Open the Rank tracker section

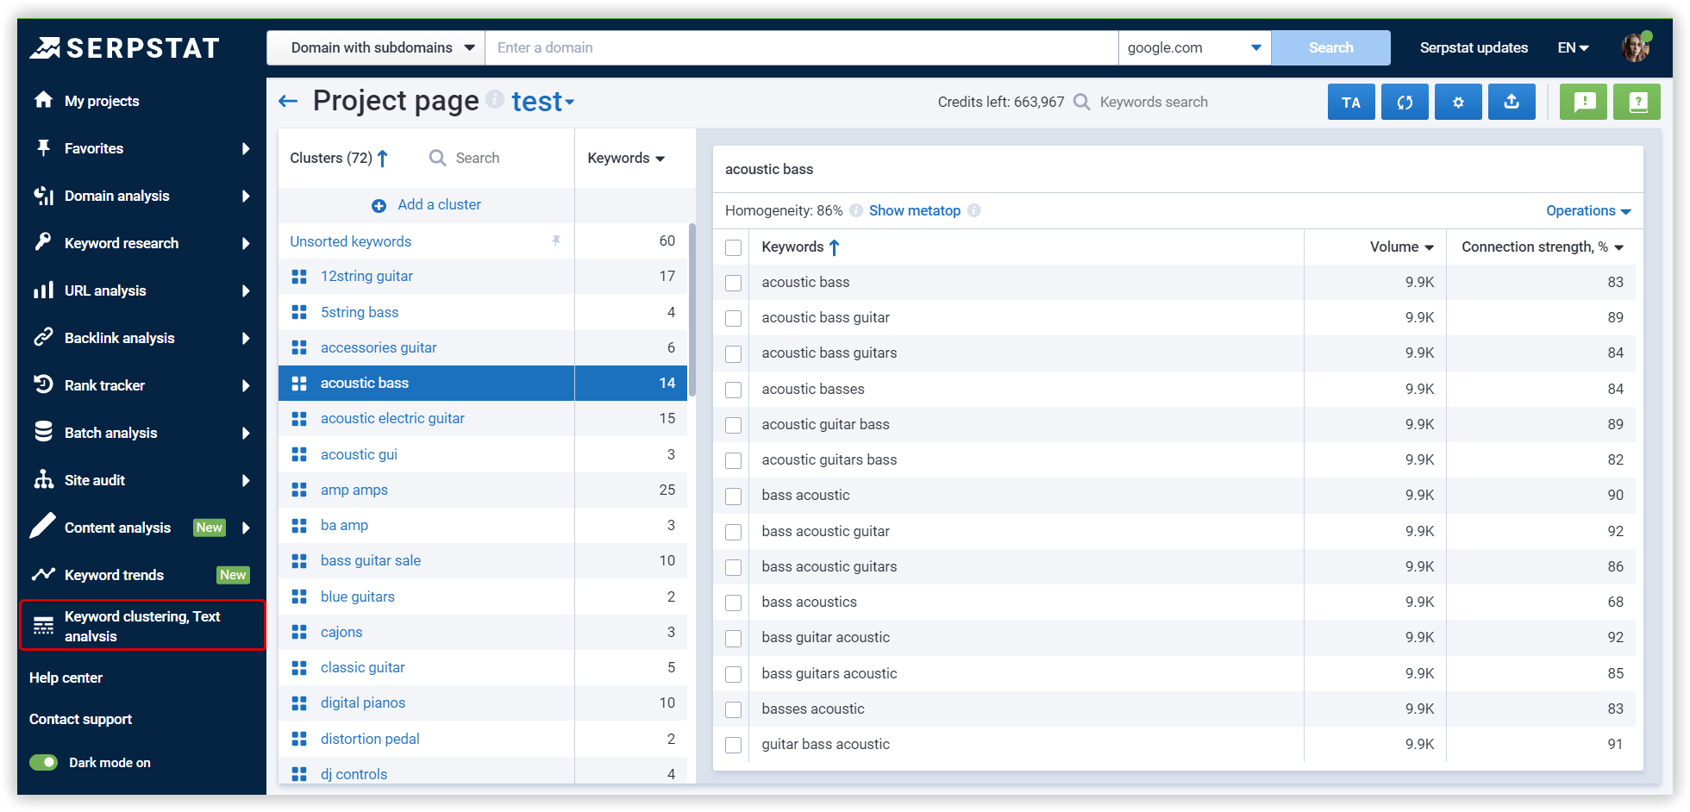(x=107, y=384)
